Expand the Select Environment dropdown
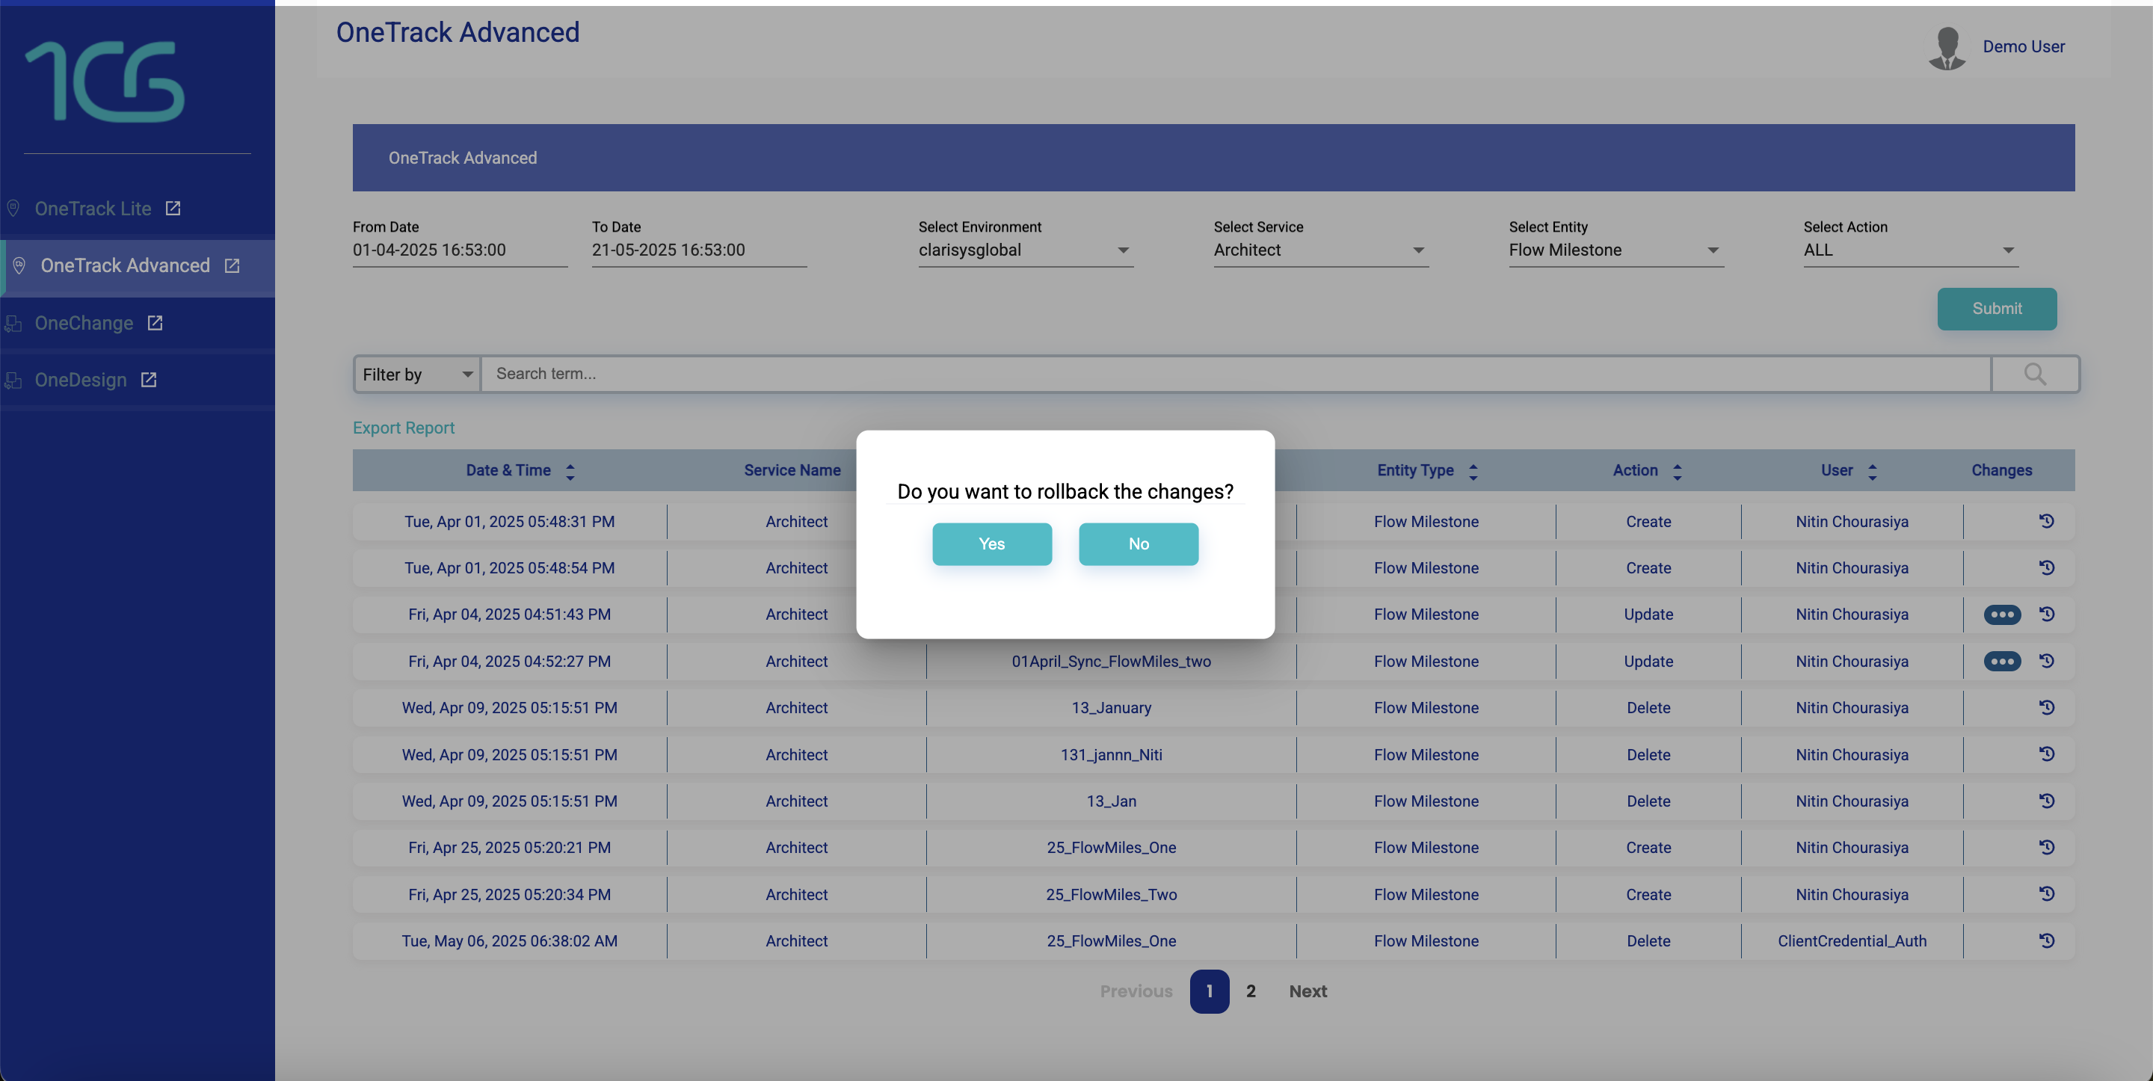The height and width of the screenshot is (1081, 2153). pyautogui.click(x=1026, y=250)
